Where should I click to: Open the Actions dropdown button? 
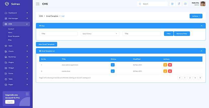click(196, 16)
